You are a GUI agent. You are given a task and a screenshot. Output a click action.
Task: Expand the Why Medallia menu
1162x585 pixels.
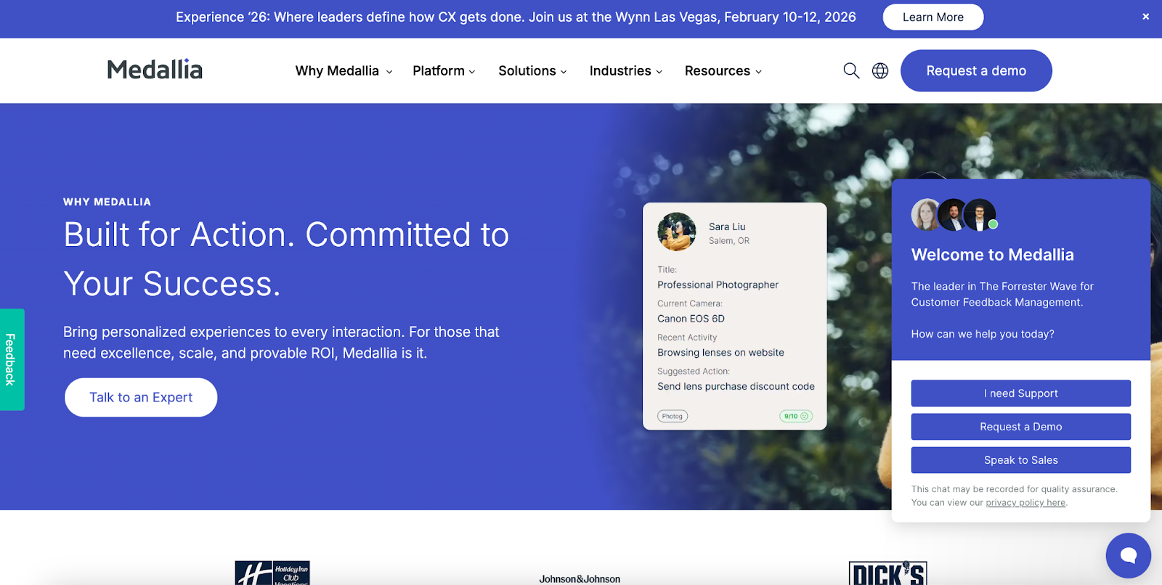coord(344,70)
